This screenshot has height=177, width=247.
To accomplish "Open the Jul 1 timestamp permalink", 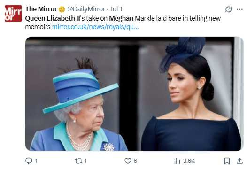I will point(116,9).
